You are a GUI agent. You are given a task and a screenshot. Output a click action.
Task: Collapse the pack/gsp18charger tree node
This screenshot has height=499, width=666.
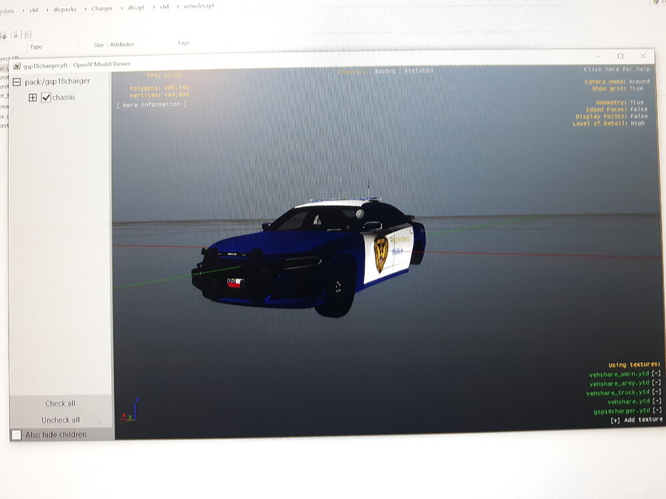[16, 81]
